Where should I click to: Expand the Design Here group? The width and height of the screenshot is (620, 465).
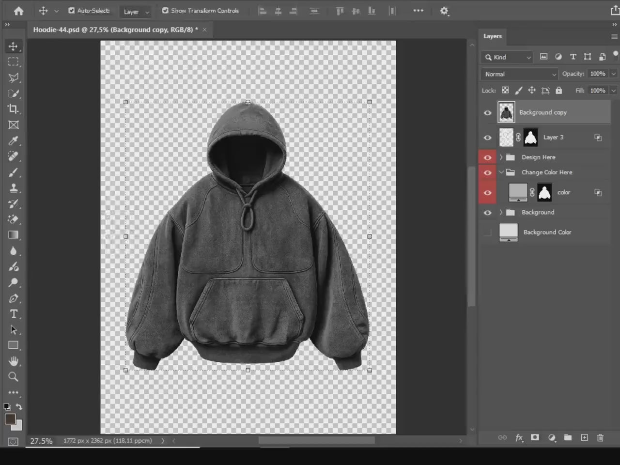500,157
